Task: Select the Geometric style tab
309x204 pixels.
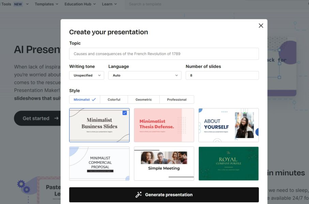Action: click(x=144, y=100)
